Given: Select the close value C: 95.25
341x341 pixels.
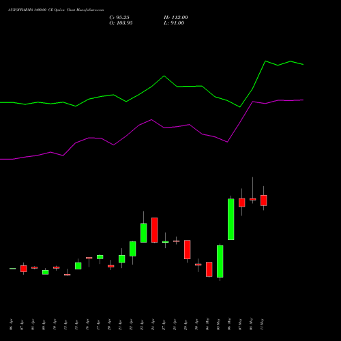Looking at the screenshot, I should click(x=119, y=18).
